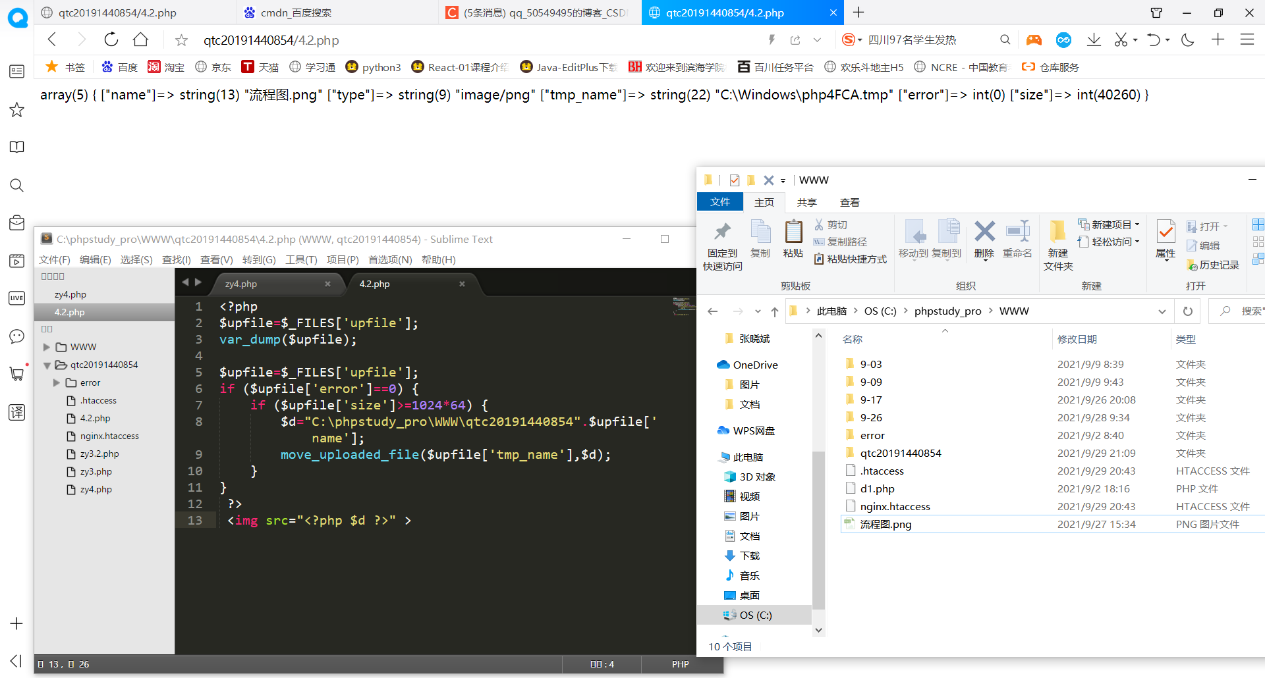Image resolution: width=1265 pixels, height=678 pixels.
Task: Click 历史记录 in Explorer ribbon
Action: tap(1213, 265)
